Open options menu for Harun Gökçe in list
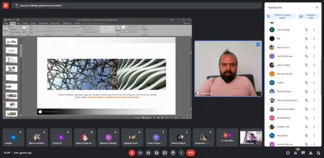324x158 pixels. coord(314,65)
